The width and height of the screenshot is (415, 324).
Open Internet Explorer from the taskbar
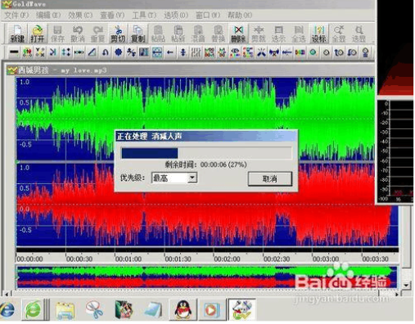point(7,309)
